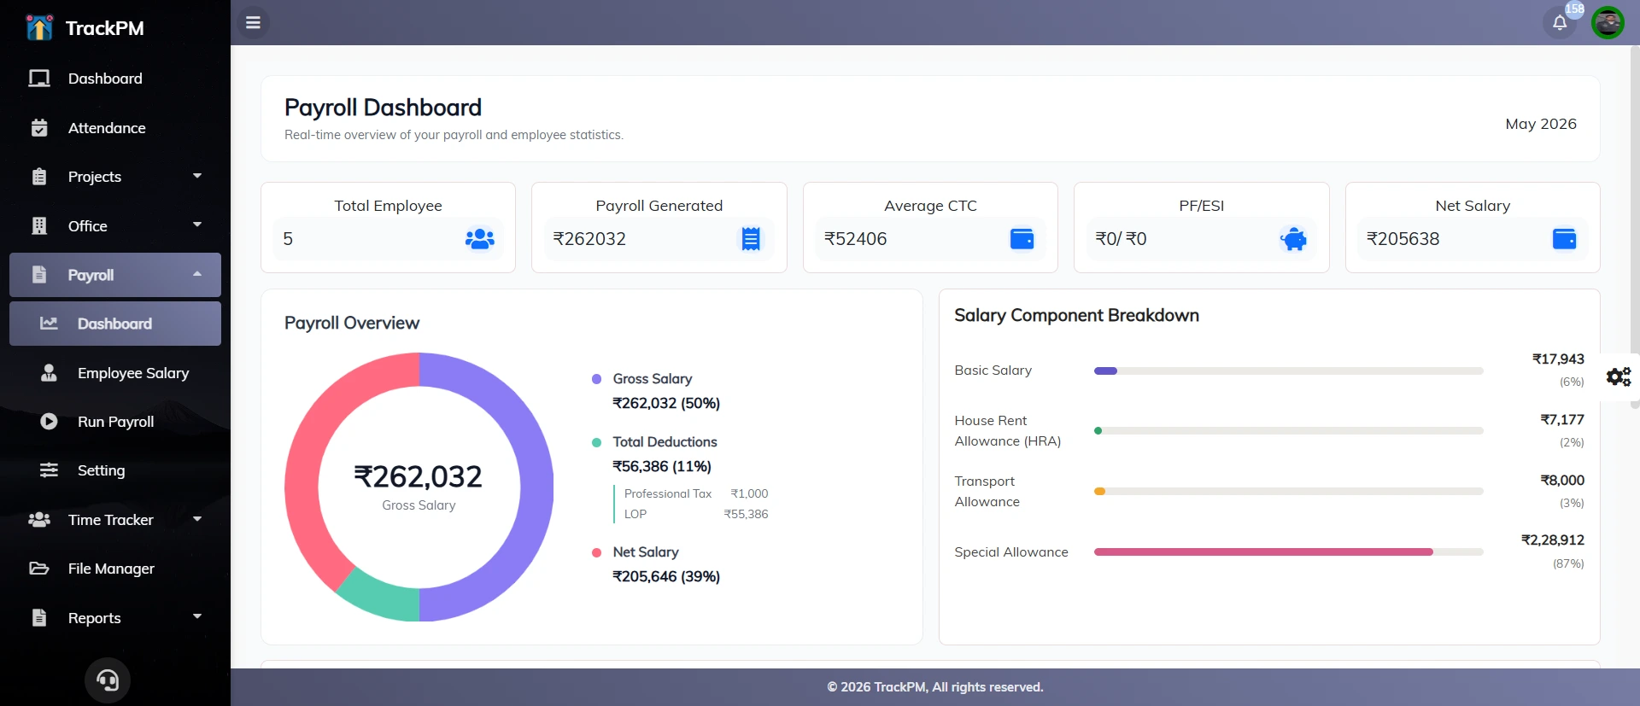
Task: Click the Dashboard monitor icon in sidebar
Action: click(x=39, y=79)
